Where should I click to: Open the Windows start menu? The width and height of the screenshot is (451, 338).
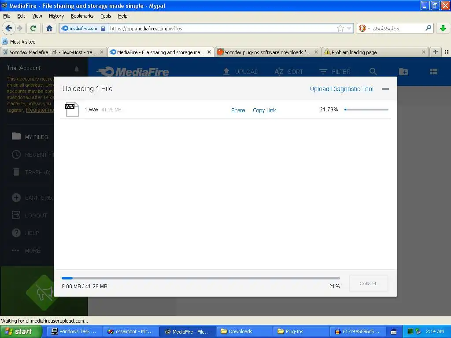[20, 331]
